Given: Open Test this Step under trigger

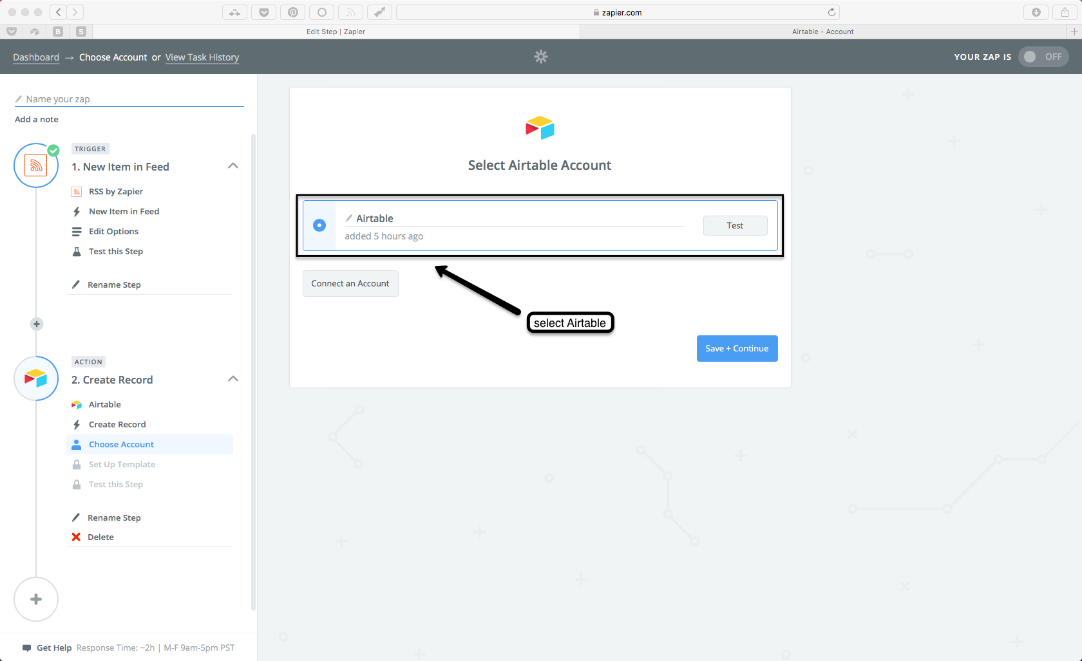Looking at the screenshot, I should [x=116, y=251].
